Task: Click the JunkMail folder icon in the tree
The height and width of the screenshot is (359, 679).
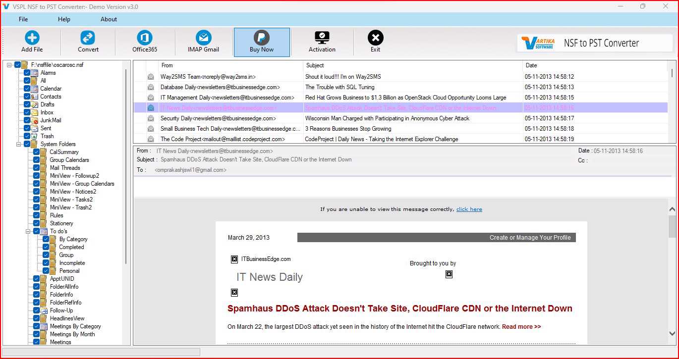Action: coord(35,120)
